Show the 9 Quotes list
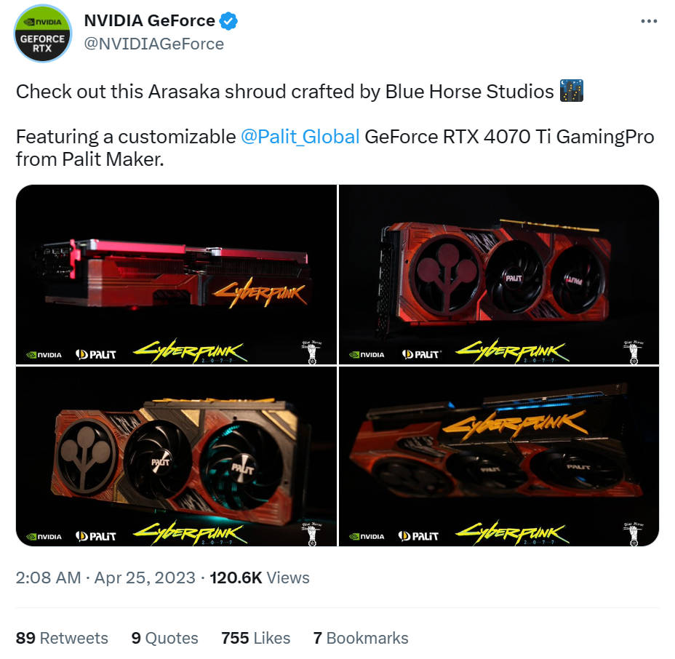The width and height of the screenshot is (675, 659). (x=165, y=638)
